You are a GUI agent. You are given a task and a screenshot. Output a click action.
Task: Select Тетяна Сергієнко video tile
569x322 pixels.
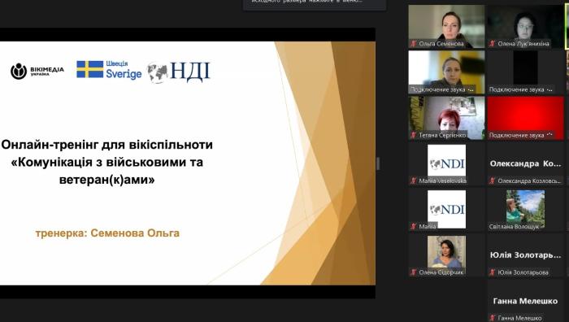pos(446,118)
